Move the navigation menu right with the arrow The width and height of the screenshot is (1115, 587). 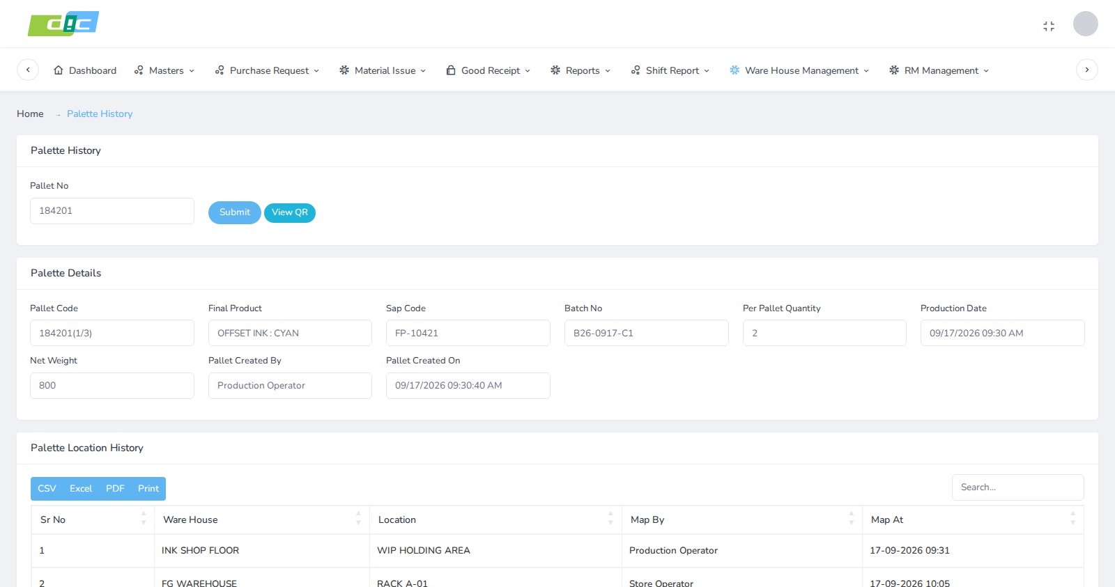coord(1087,70)
